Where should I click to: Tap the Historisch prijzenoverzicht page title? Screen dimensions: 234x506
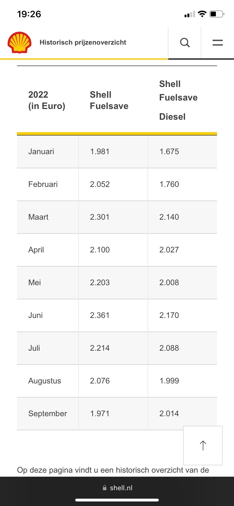tap(83, 42)
